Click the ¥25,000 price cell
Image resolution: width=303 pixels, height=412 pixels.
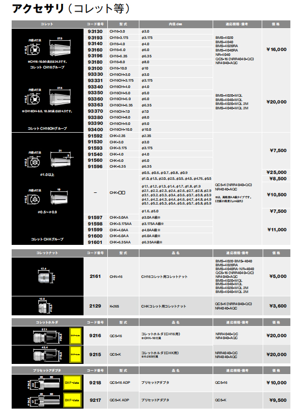pyautogui.click(x=276, y=172)
